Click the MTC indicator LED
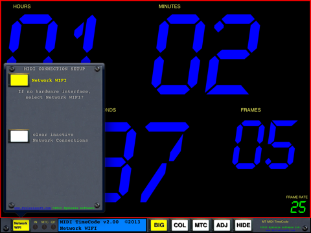The width and height of the screenshot is (311, 233). [x=45, y=227]
